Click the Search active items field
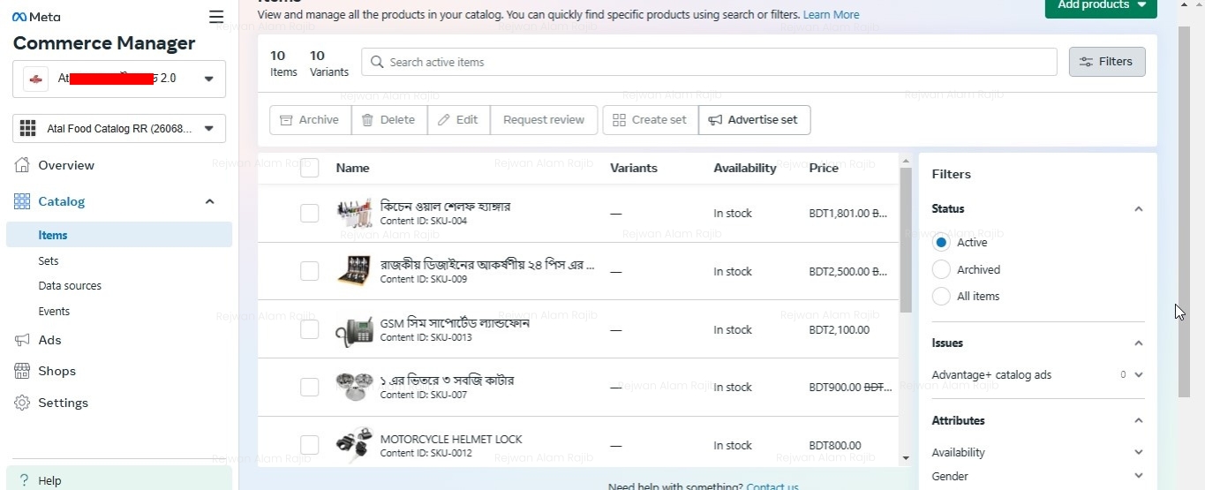The width and height of the screenshot is (1205, 490). point(708,62)
